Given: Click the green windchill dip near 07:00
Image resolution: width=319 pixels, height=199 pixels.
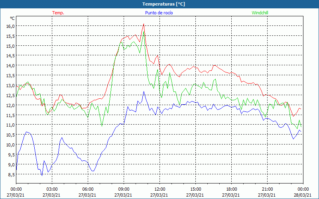Looking at the screenshot, I should tap(102, 126).
